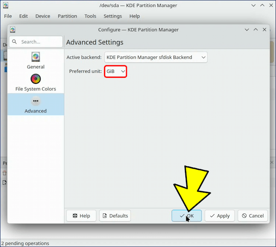Open the Settings menu
The width and height of the screenshot is (276, 247).
coord(113,16)
